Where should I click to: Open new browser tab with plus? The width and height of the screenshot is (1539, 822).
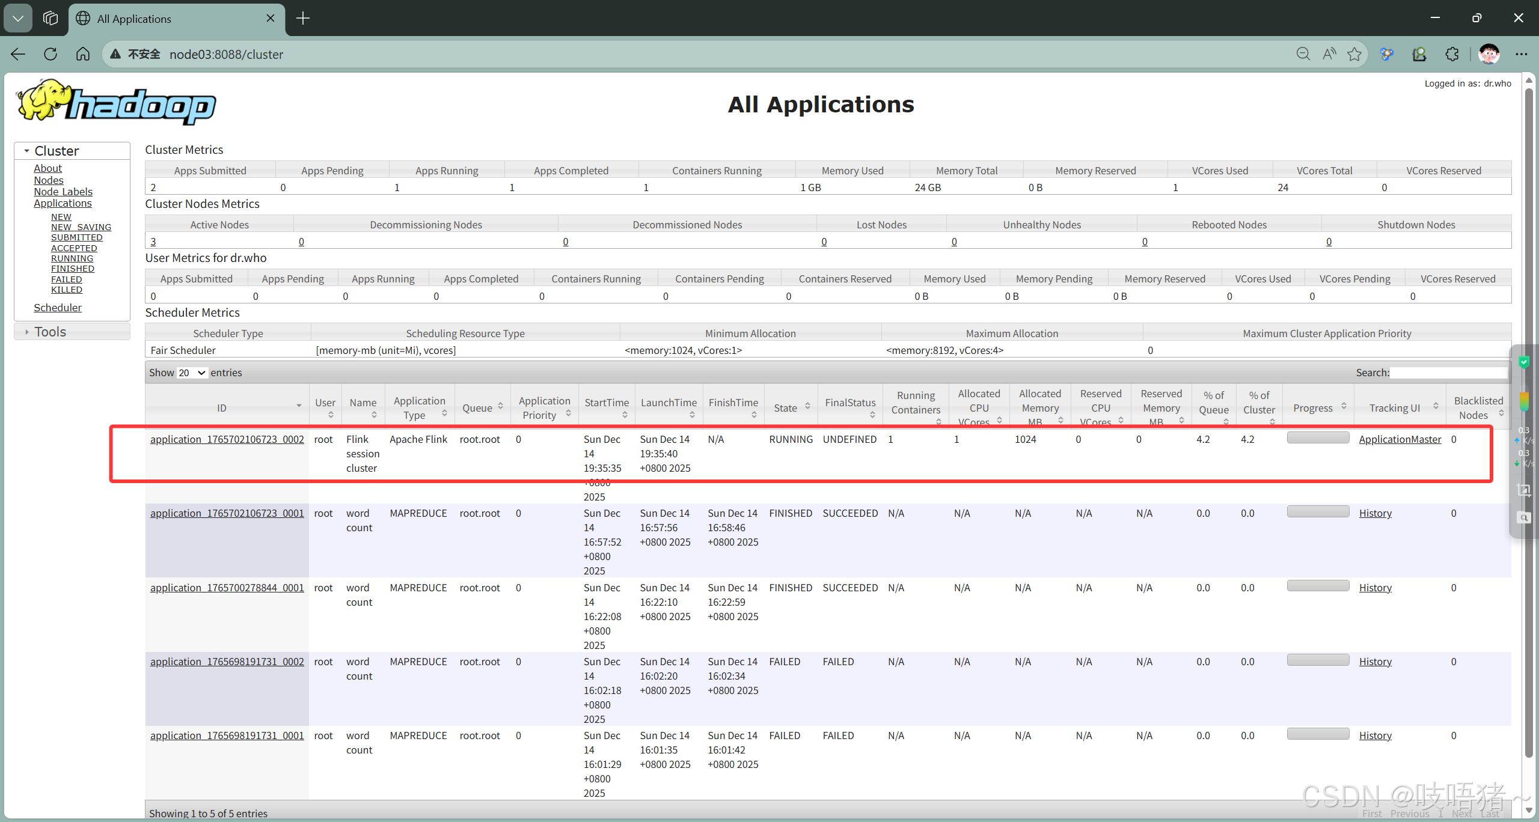303,18
